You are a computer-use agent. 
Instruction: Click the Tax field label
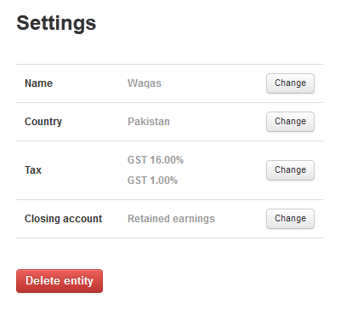pos(33,170)
